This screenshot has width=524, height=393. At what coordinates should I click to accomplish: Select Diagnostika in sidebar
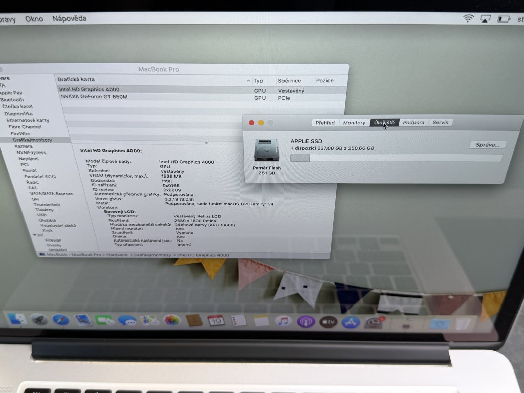(x=18, y=114)
